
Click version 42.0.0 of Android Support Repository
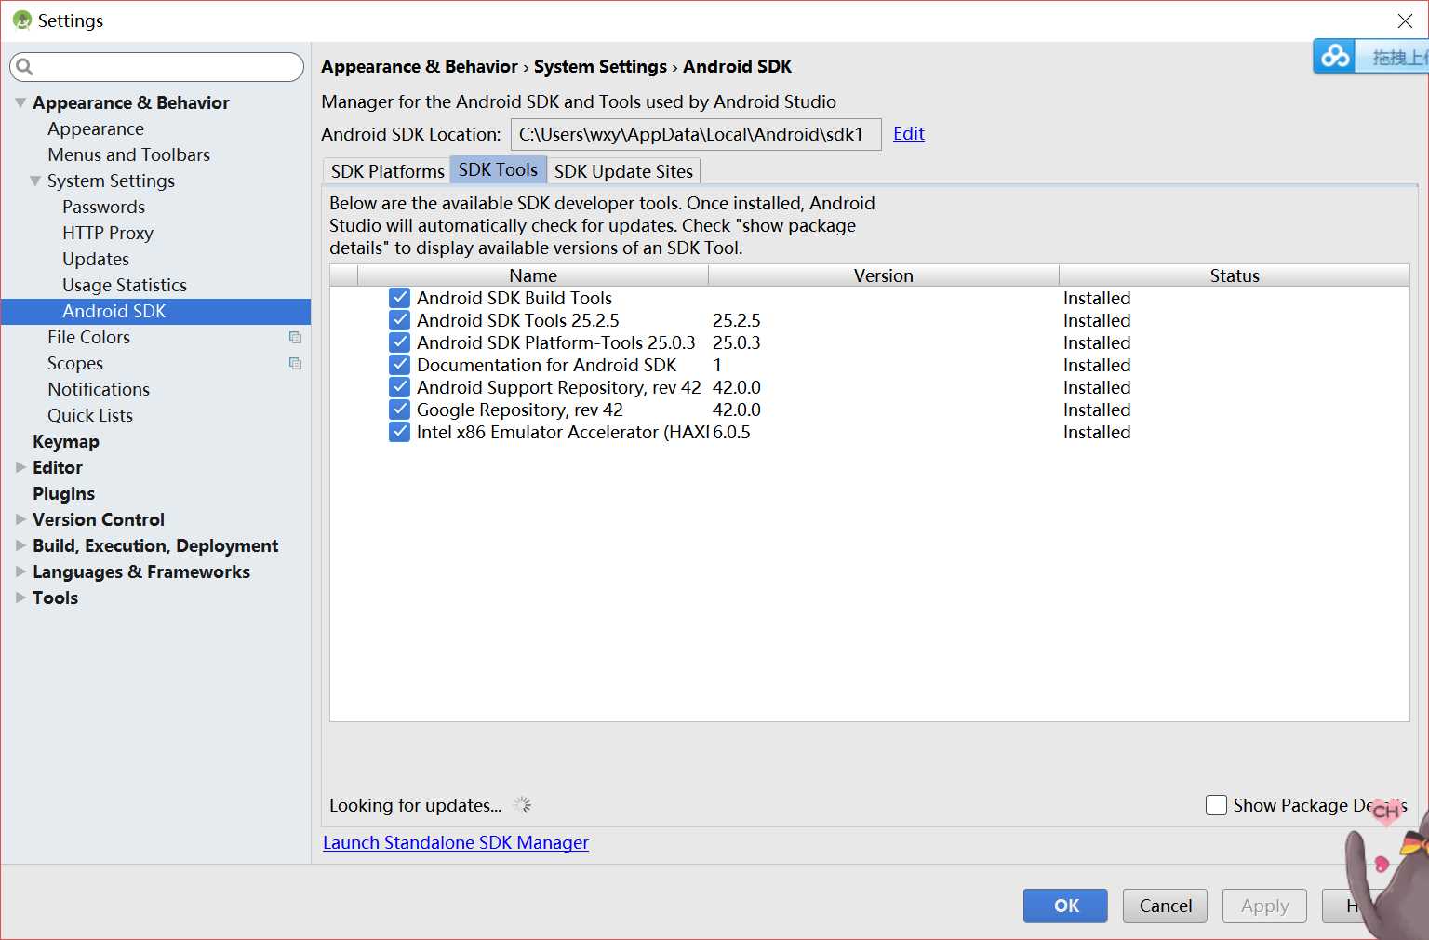[x=737, y=387]
